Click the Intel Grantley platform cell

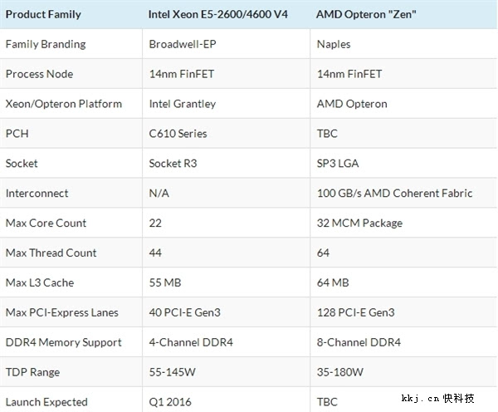point(182,104)
